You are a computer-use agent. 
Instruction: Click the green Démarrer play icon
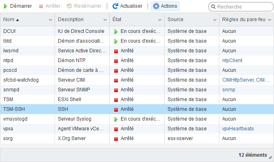coord(5,6)
